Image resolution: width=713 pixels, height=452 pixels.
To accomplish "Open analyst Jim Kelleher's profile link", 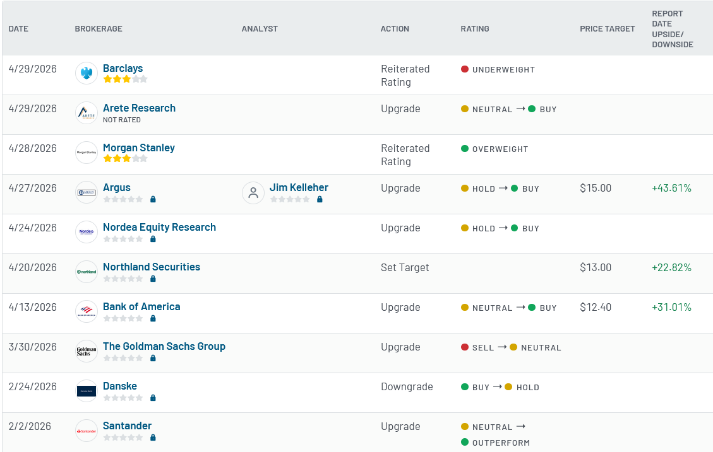I will 299,187.
